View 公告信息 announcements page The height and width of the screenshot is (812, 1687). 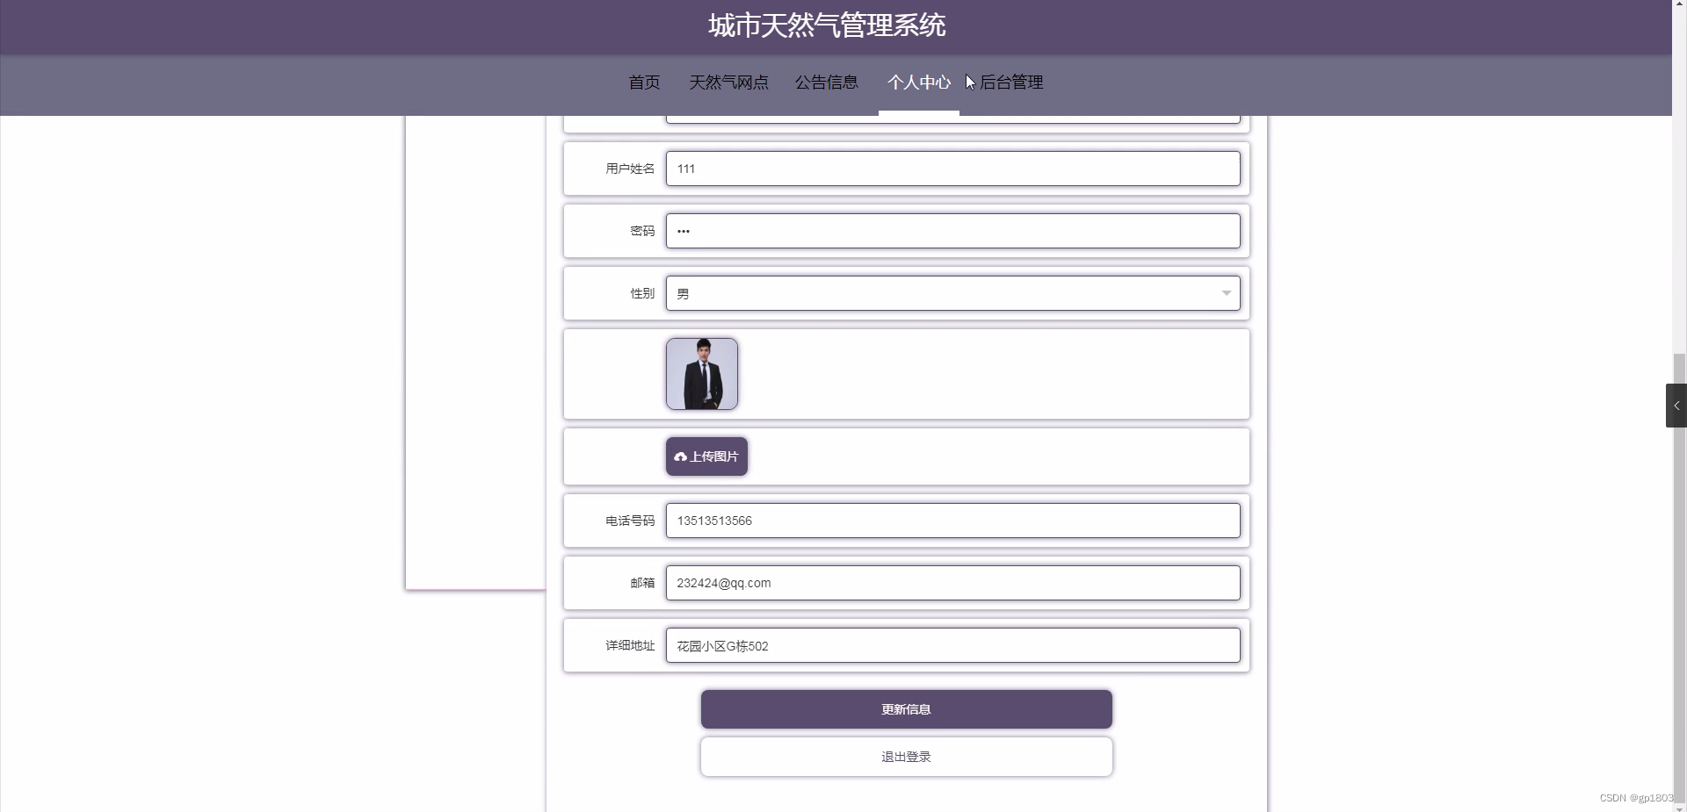tap(826, 82)
